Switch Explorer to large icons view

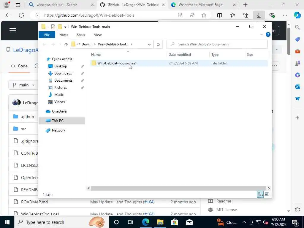[x=267, y=194]
